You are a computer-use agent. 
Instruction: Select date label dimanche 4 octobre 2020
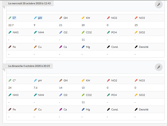click(x=29, y=66)
